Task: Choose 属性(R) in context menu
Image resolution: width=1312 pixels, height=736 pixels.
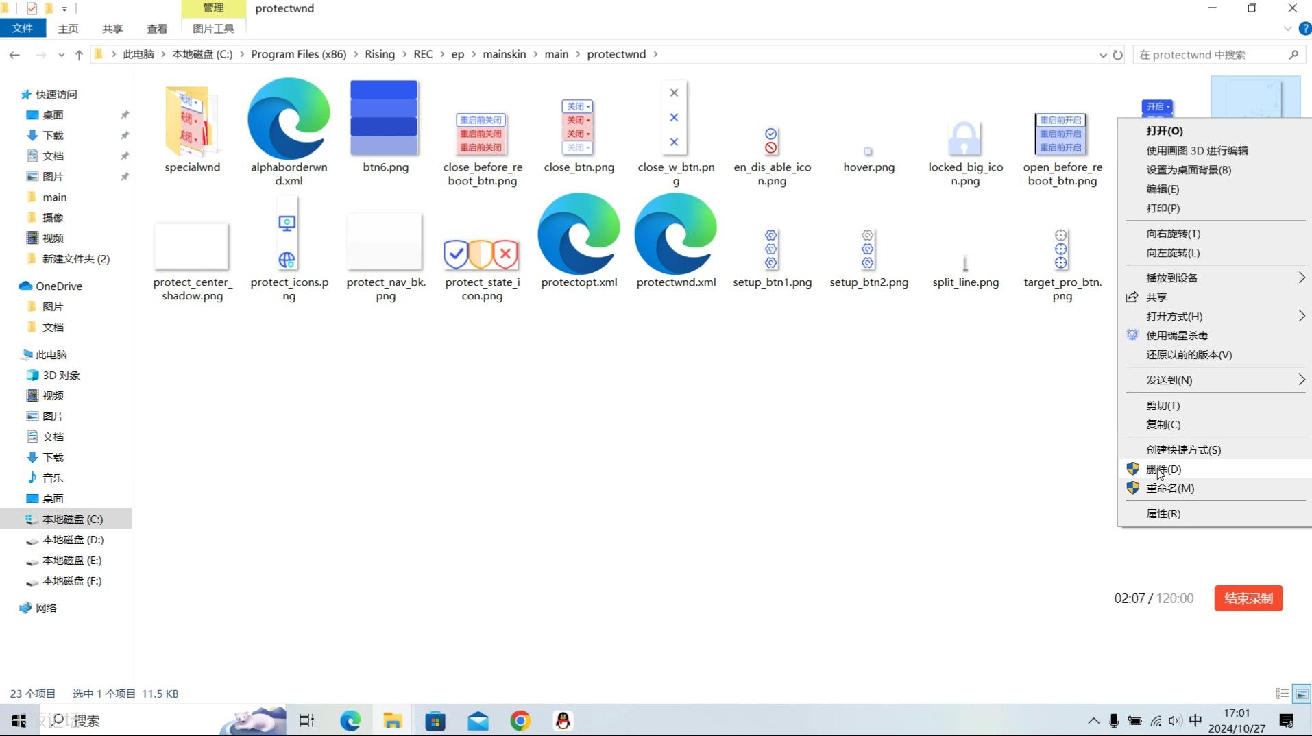Action: coord(1215,514)
